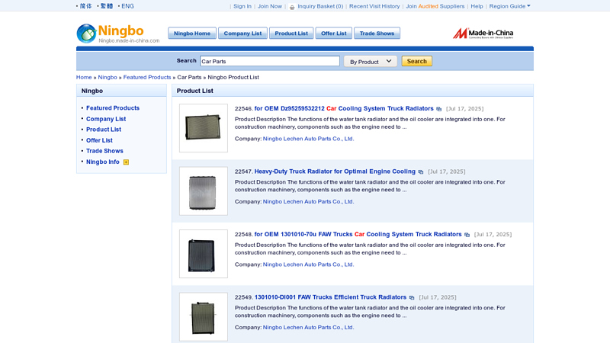Expand Ningbo Info plus icon
Viewport: 610px width, 343px height.
(x=126, y=162)
